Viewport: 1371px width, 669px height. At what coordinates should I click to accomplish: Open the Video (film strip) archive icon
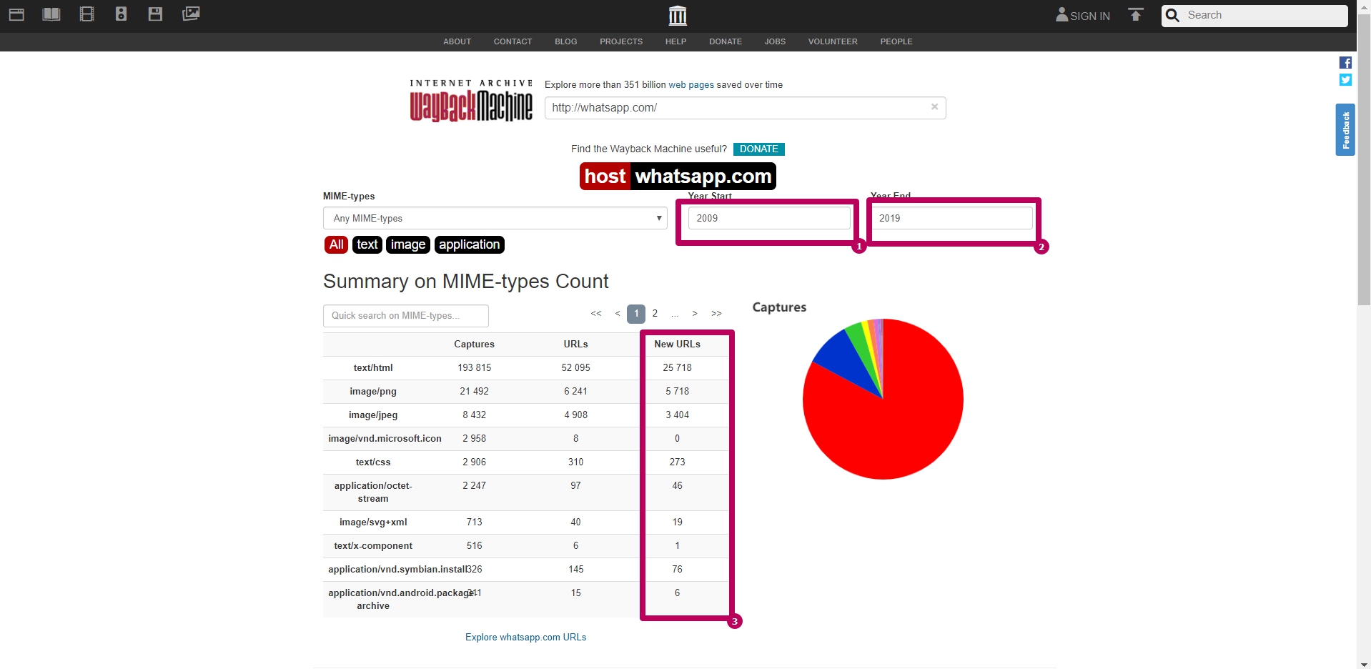click(x=86, y=14)
